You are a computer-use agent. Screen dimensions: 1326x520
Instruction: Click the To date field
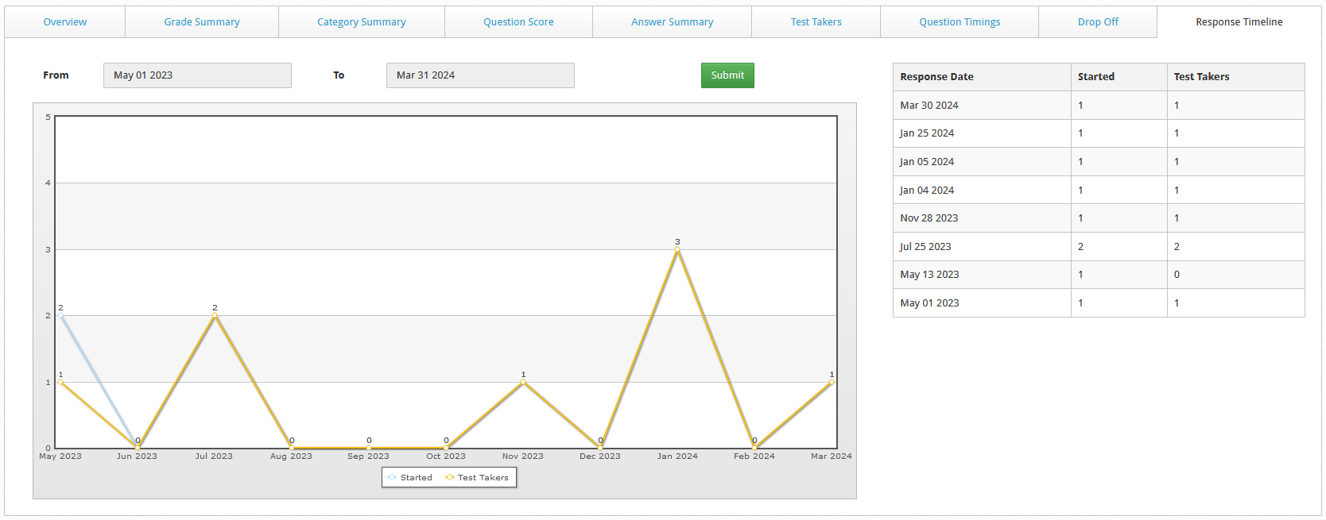click(480, 75)
